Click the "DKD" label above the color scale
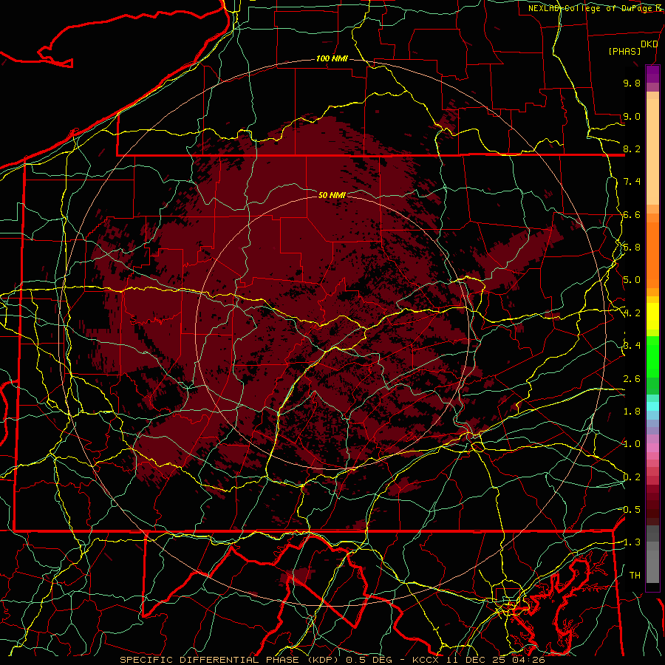The height and width of the screenshot is (665, 665). click(649, 44)
